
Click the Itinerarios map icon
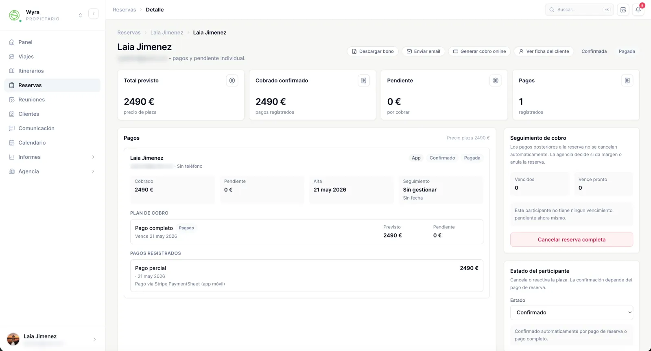pos(12,71)
